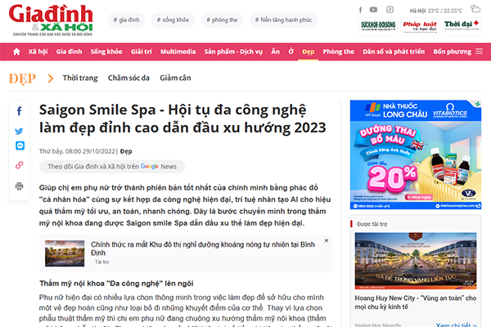Open the Gia đình & Xã hội logo homepage
The height and width of the screenshot is (327, 491).
tap(51, 20)
